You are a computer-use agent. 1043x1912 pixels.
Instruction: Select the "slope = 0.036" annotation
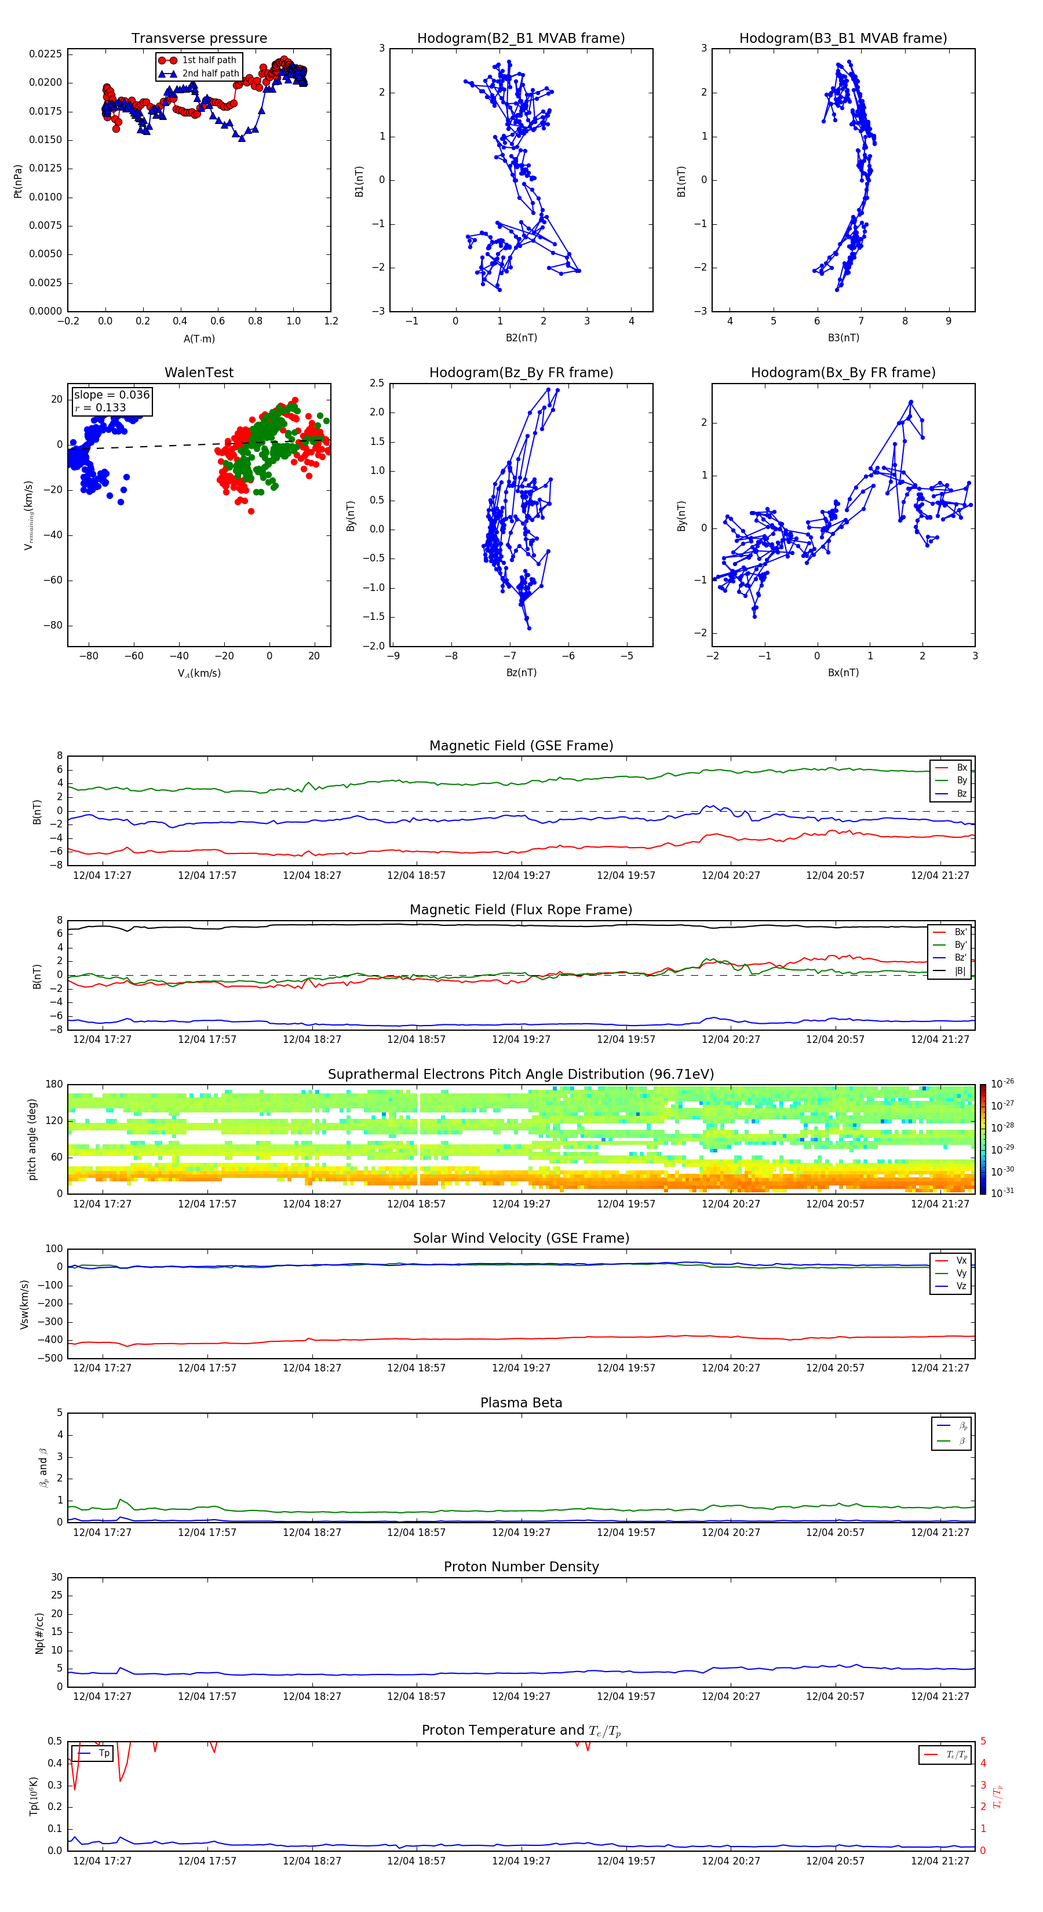112,395
